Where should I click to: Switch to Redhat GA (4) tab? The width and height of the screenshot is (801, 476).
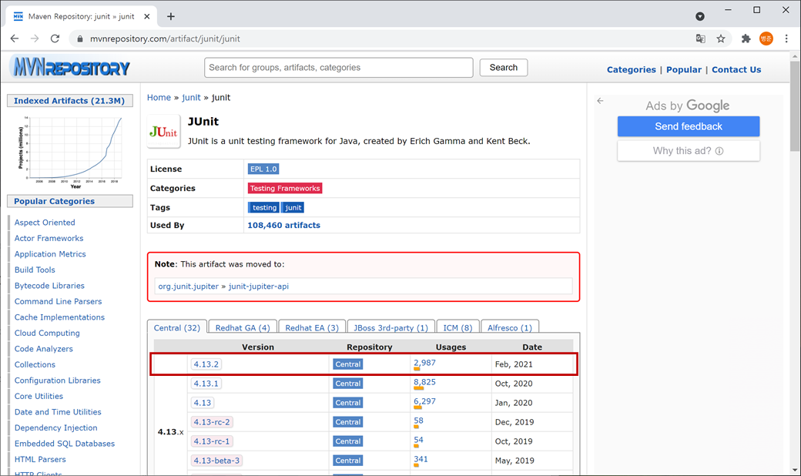[243, 328]
